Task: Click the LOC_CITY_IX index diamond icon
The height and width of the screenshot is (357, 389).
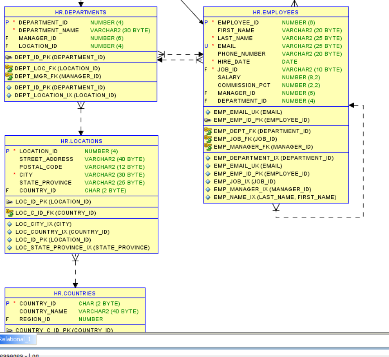Action: tap(9, 224)
